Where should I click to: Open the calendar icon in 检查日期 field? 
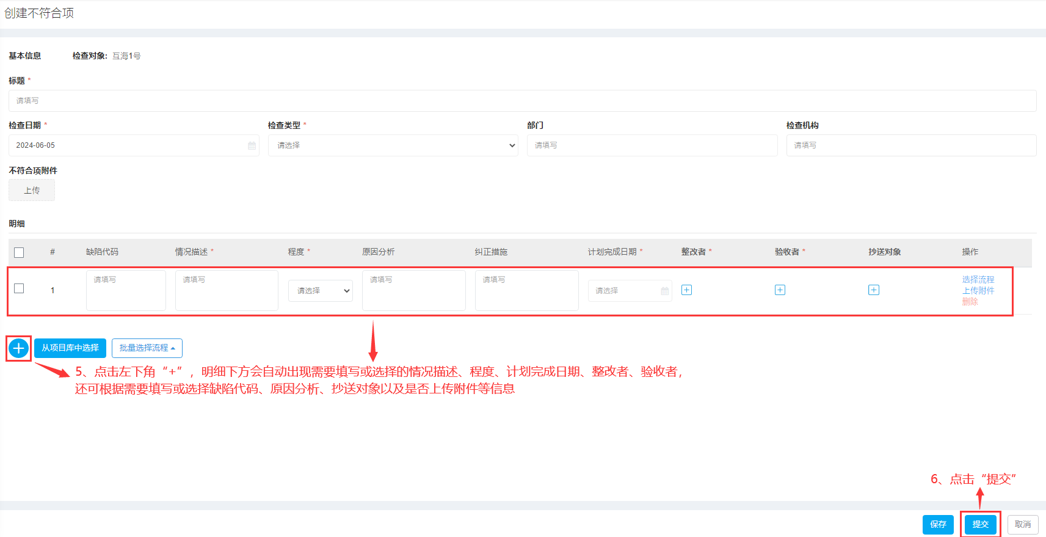(252, 145)
